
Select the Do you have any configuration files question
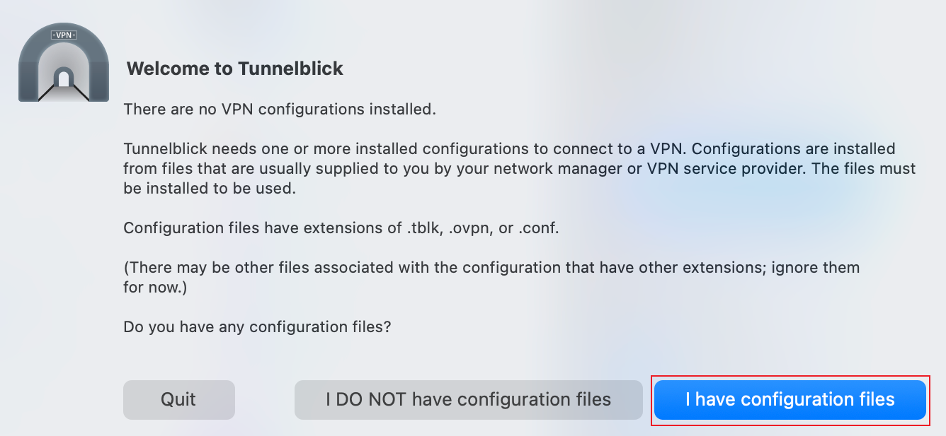(258, 326)
